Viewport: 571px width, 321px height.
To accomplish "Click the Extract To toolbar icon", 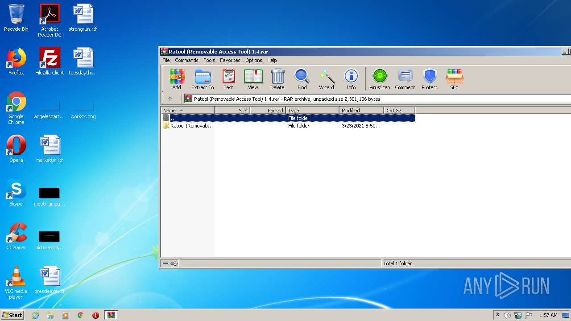I will 203,79.
